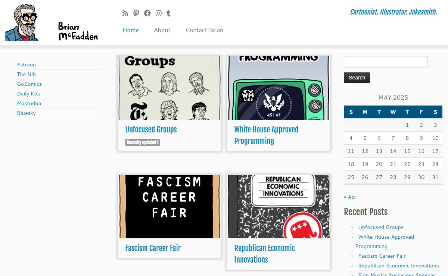
Task: Open the Fascism Career Fair thumbnail image
Action: point(169,206)
